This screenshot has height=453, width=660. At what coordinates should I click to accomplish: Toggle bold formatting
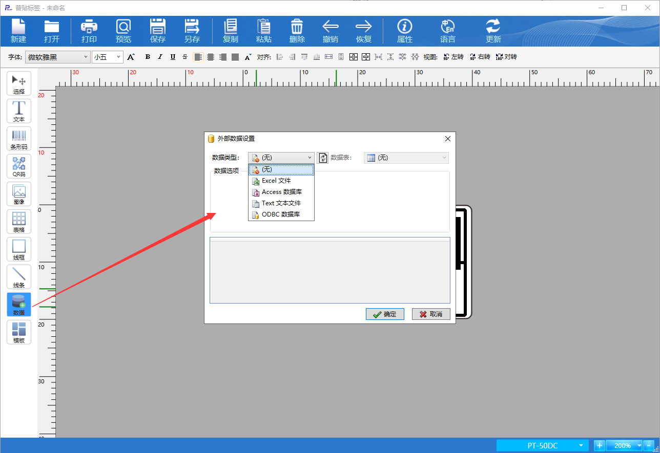148,57
